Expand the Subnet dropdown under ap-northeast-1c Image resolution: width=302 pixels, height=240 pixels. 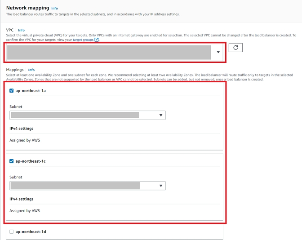[88, 186]
